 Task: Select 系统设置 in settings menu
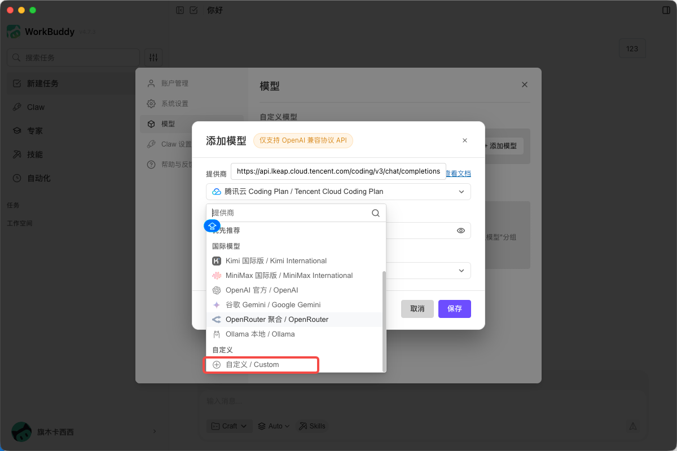point(151,103)
